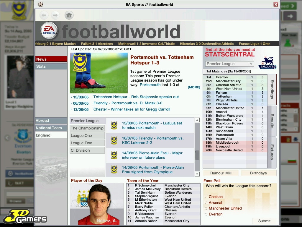Click the back navigation arrow

tap(44, 15)
